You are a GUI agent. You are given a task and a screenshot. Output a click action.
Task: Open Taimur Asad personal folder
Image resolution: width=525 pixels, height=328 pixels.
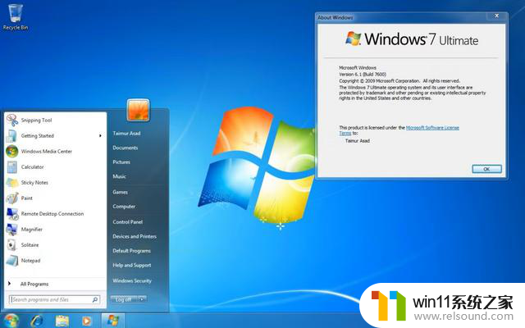coord(126,133)
